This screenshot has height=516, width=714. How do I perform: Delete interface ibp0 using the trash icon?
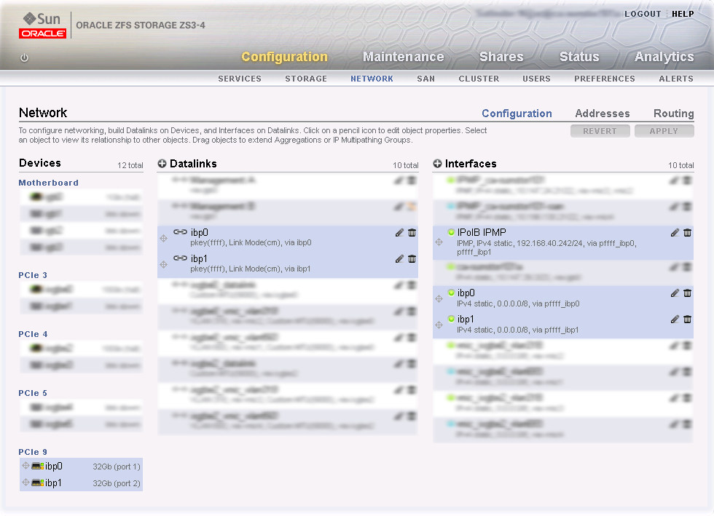click(x=687, y=293)
